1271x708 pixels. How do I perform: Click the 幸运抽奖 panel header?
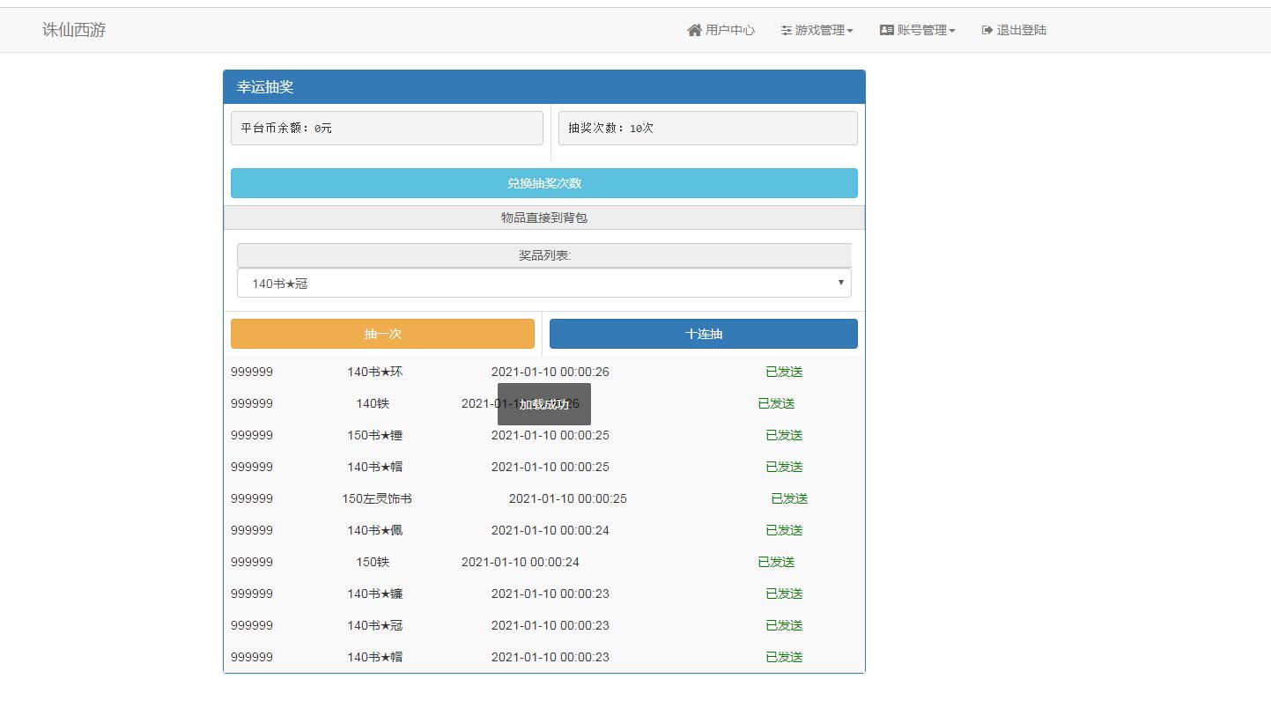pos(543,87)
